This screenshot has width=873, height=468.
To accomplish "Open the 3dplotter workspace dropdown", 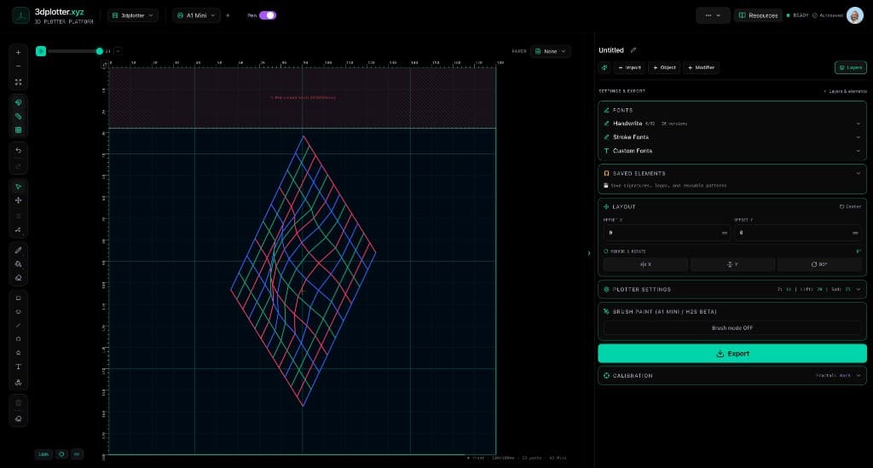I will coord(133,15).
